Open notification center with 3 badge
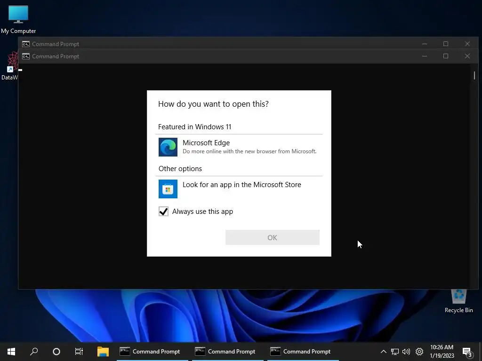Viewport: 482px width, 361px height. click(467, 352)
